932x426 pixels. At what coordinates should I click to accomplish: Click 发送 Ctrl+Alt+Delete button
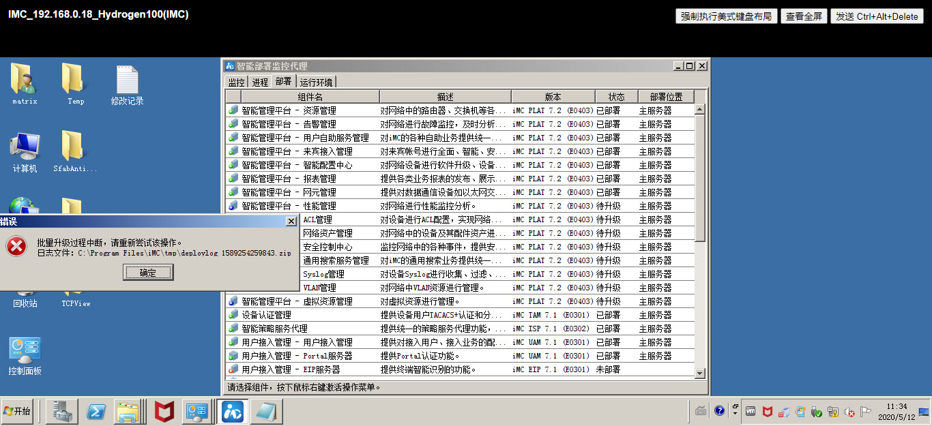877,16
